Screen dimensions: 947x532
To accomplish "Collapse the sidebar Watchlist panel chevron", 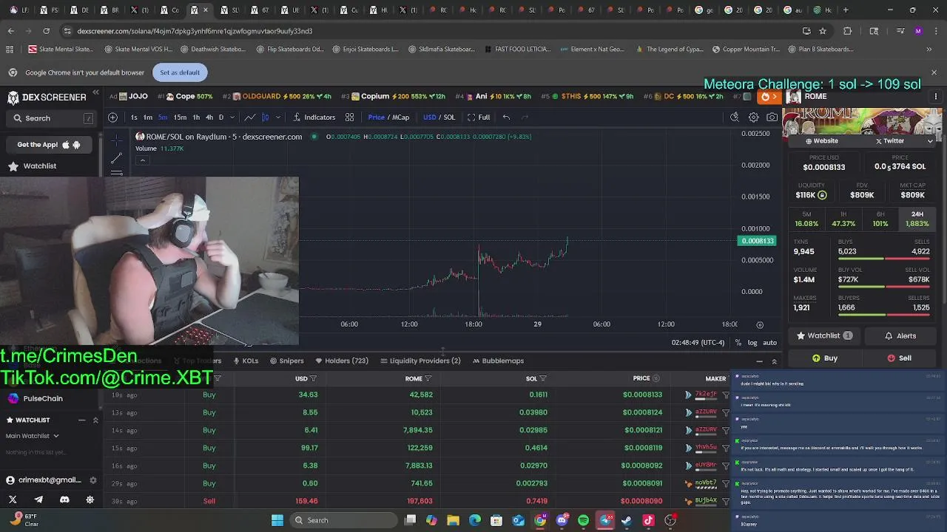I will pyautogui.click(x=95, y=420).
